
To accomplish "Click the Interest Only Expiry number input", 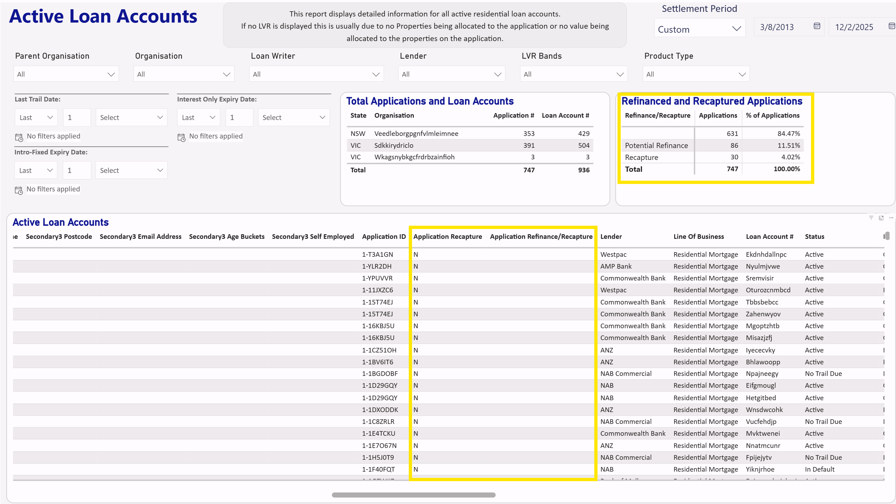I will tap(239, 117).
